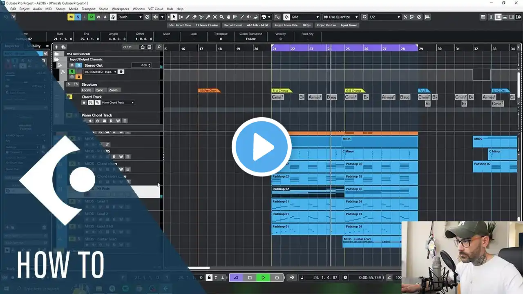
Task: Select the Eraser tool in toolbar
Action: click(194, 17)
